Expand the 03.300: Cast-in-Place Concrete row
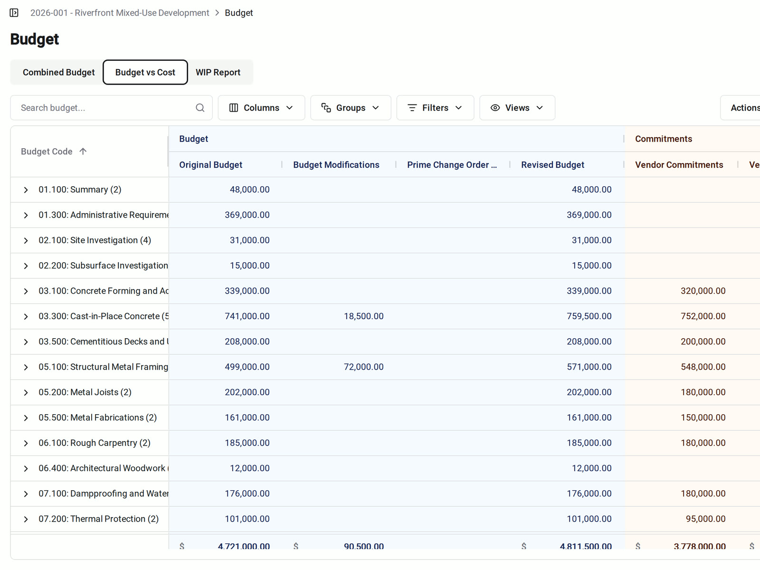 click(26, 317)
